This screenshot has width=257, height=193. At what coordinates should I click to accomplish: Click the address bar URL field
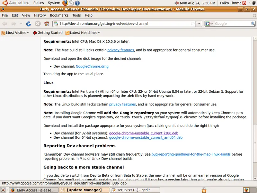click(x=125, y=23)
